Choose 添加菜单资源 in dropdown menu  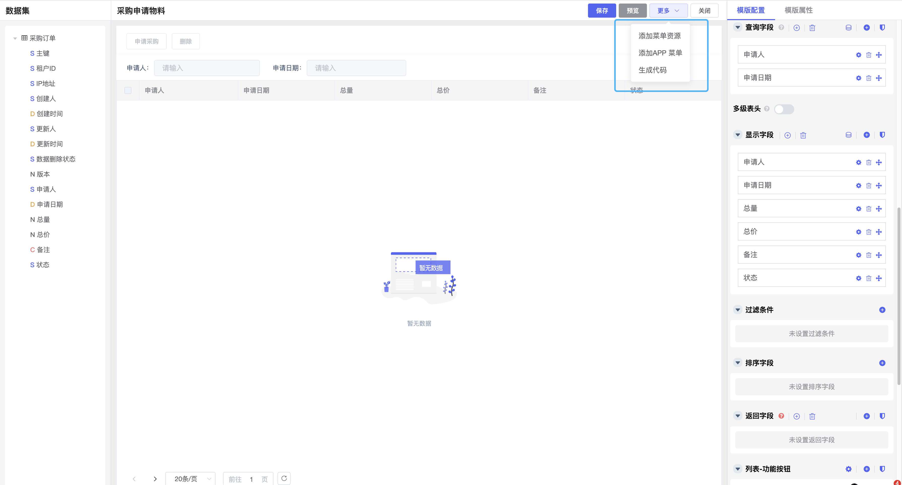click(x=659, y=36)
